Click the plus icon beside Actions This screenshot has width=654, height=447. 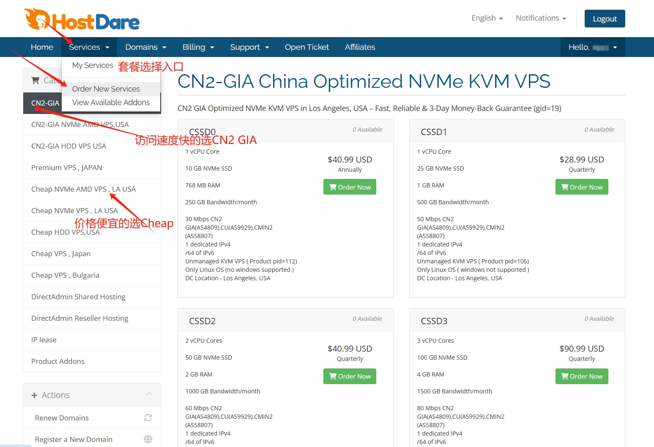34,395
